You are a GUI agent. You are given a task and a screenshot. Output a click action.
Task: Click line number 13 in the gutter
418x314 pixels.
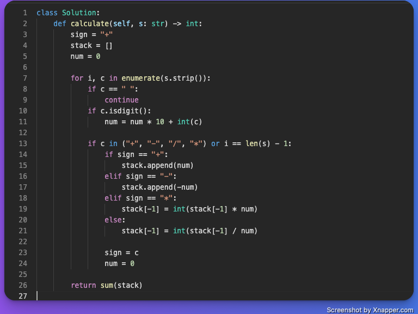click(x=23, y=144)
